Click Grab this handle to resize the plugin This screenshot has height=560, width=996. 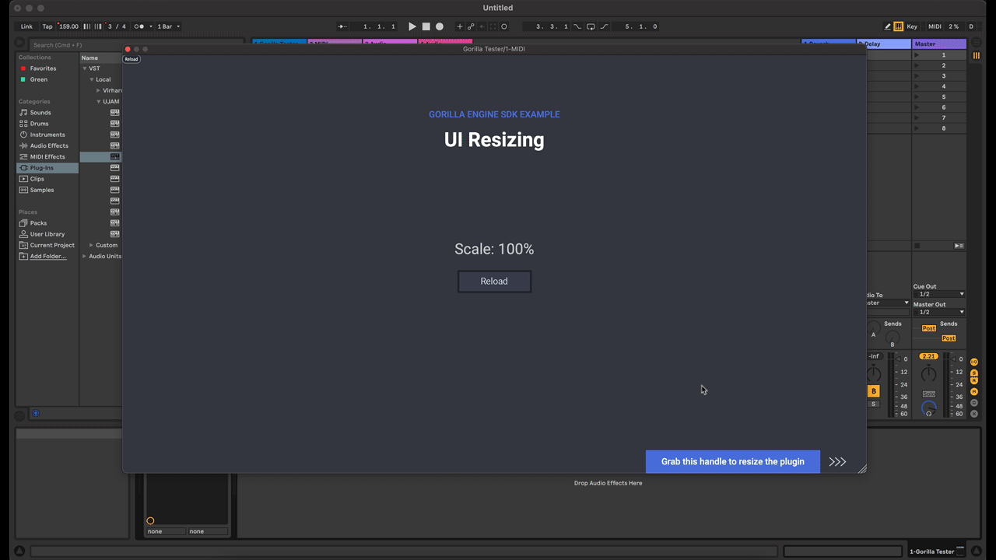click(733, 461)
